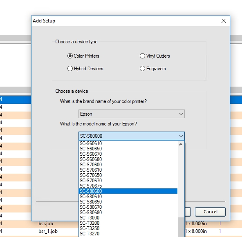Pick the SC-T3200 model

pos(128,223)
